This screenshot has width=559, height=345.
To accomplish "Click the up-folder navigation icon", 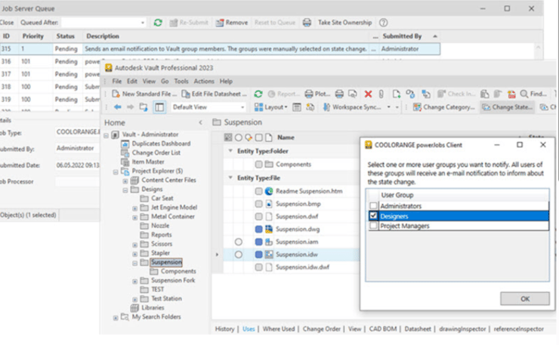I will click(144, 107).
